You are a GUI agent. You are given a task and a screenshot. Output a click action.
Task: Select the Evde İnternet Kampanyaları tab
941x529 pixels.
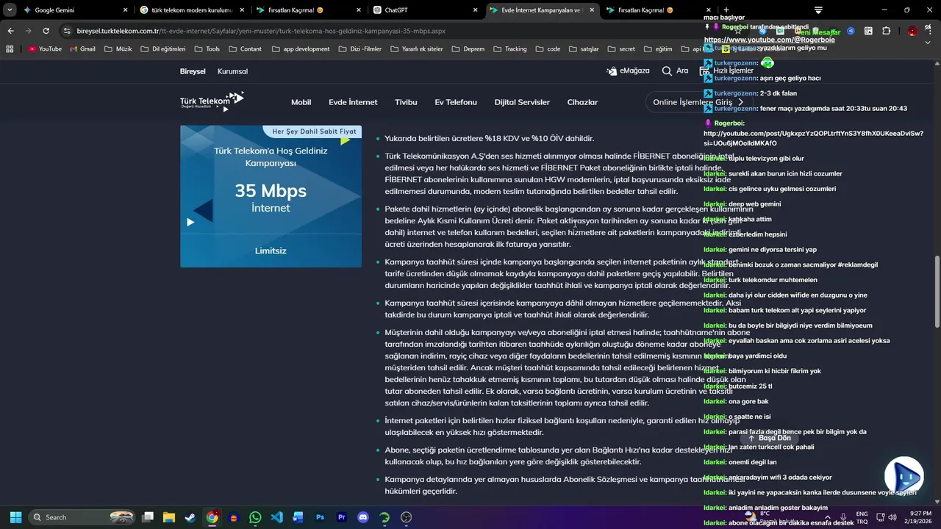tap(542, 10)
